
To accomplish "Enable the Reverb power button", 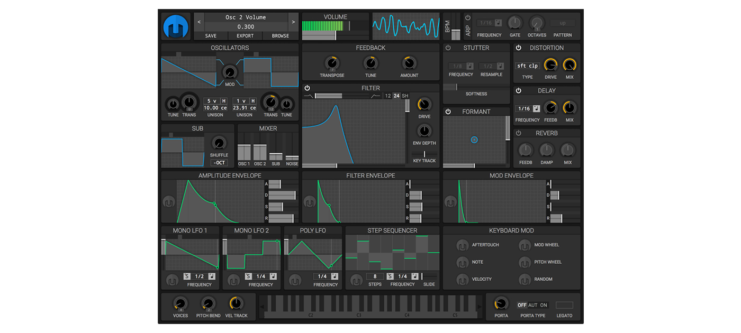I will (x=519, y=133).
